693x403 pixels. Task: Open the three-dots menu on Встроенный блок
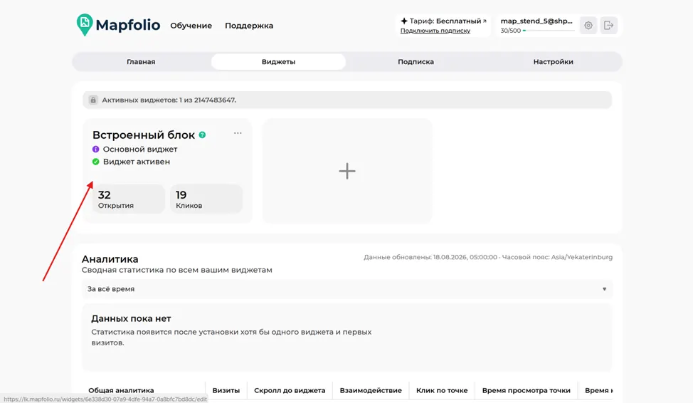click(238, 132)
